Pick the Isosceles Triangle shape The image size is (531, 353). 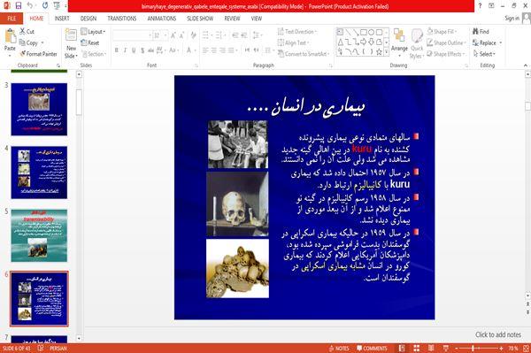(x=341, y=42)
